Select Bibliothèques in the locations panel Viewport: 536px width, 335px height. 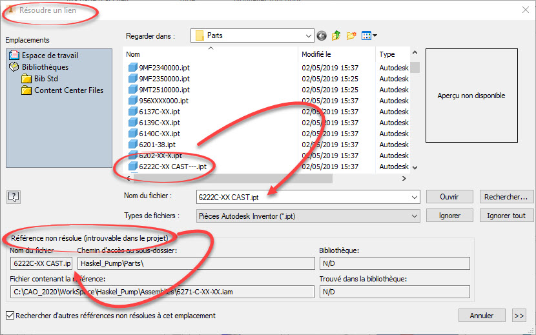tap(45, 67)
